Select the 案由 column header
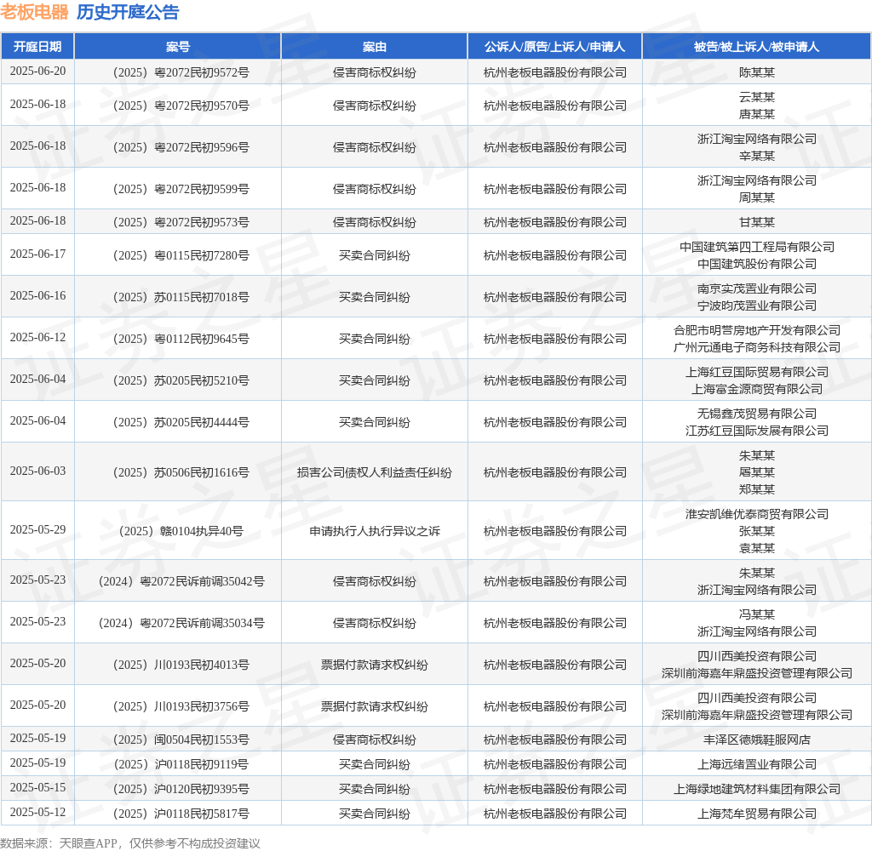872x851 pixels. [x=375, y=47]
